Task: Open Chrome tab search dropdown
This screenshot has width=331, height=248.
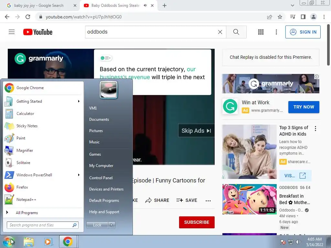Action: (292, 5)
